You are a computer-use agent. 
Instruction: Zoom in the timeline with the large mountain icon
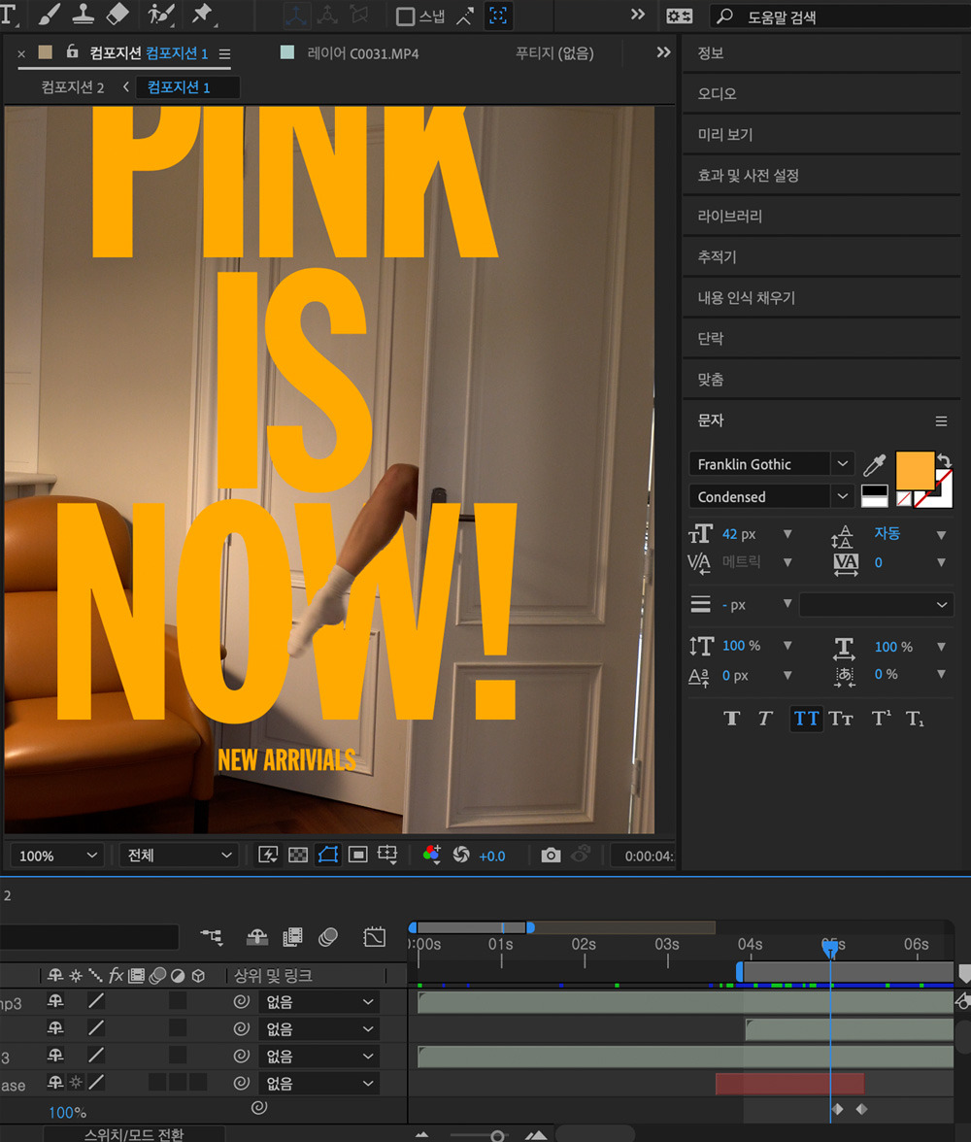click(535, 1134)
